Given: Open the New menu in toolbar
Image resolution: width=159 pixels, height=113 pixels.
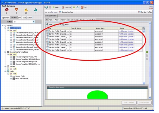Looking at the screenshot, I should click(56, 7).
